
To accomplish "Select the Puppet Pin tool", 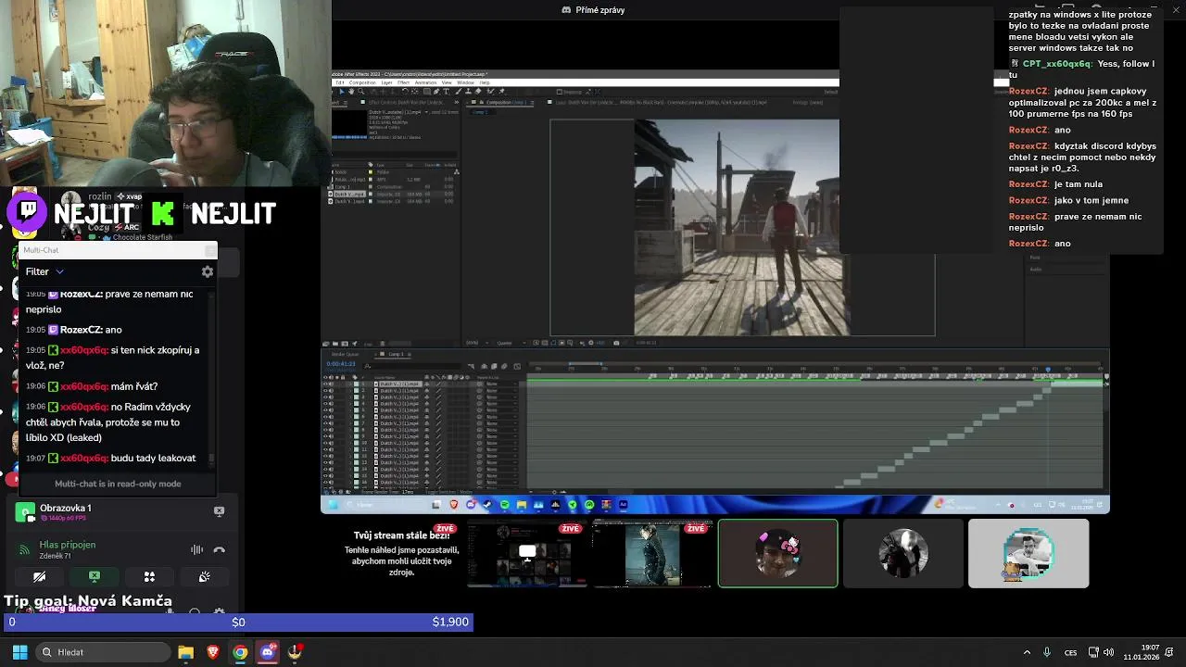I will (502, 92).
